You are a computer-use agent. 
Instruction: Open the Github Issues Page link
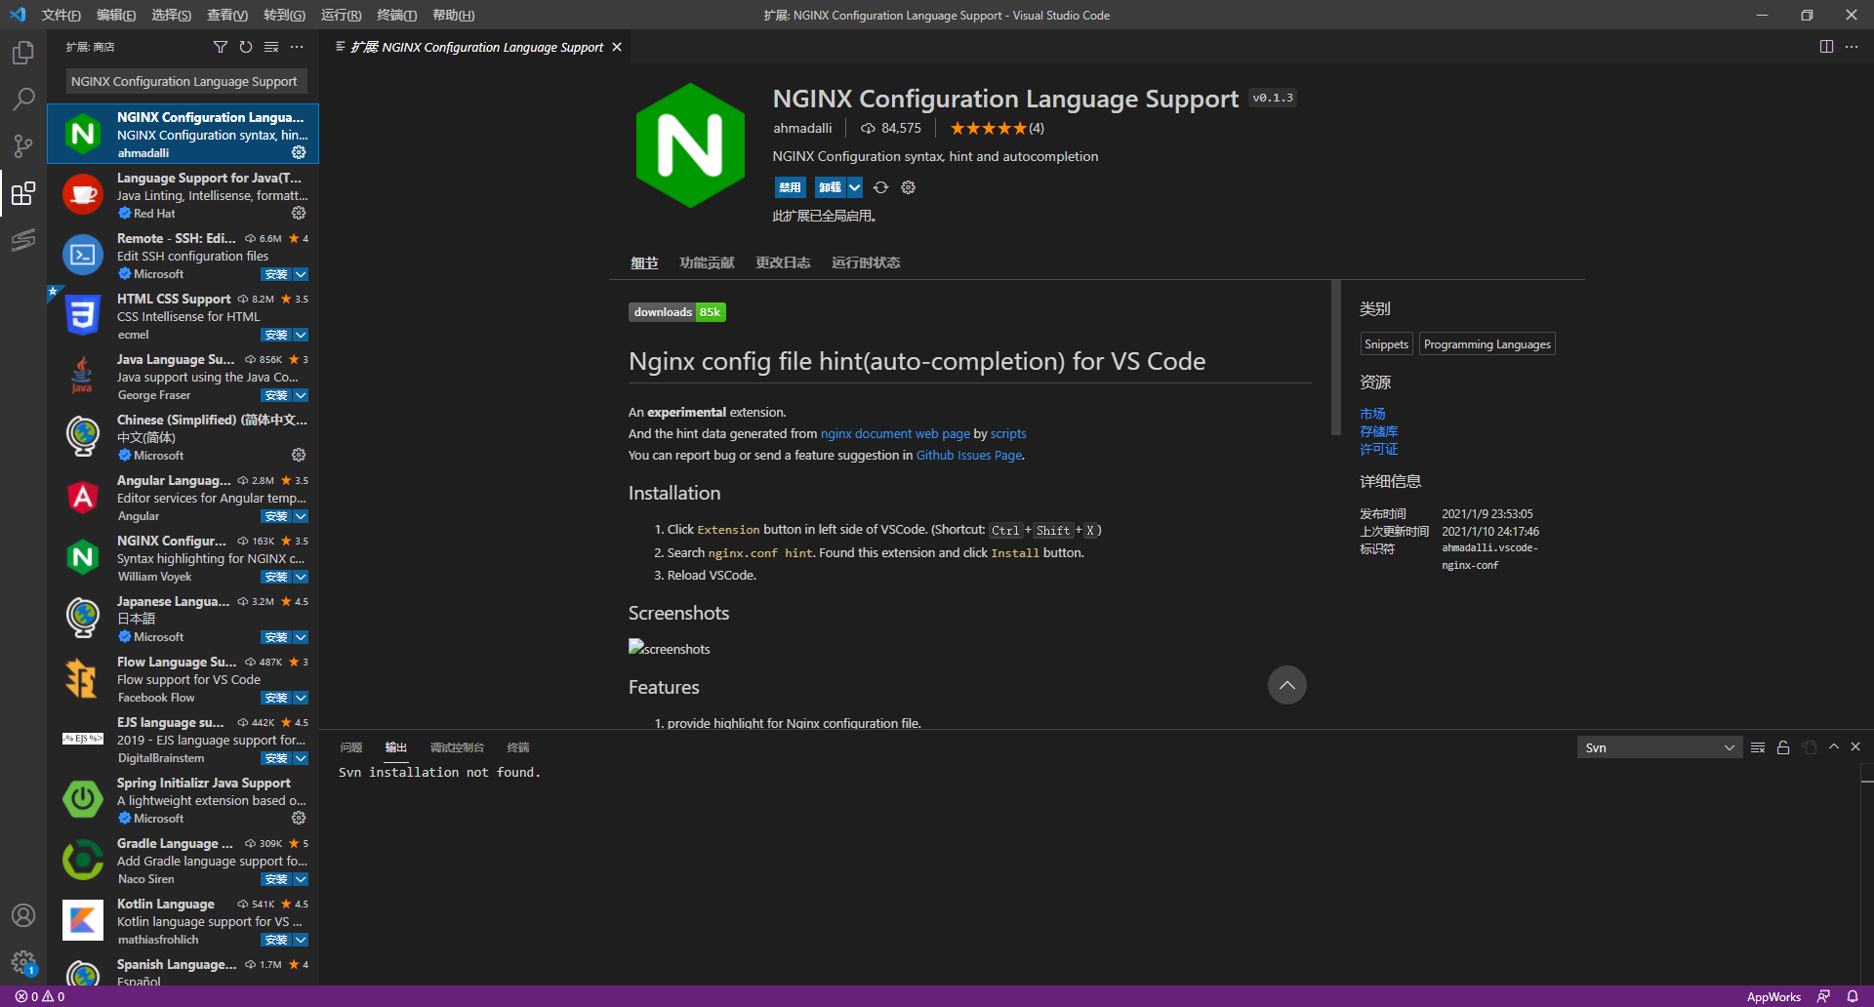coord(968,455)
